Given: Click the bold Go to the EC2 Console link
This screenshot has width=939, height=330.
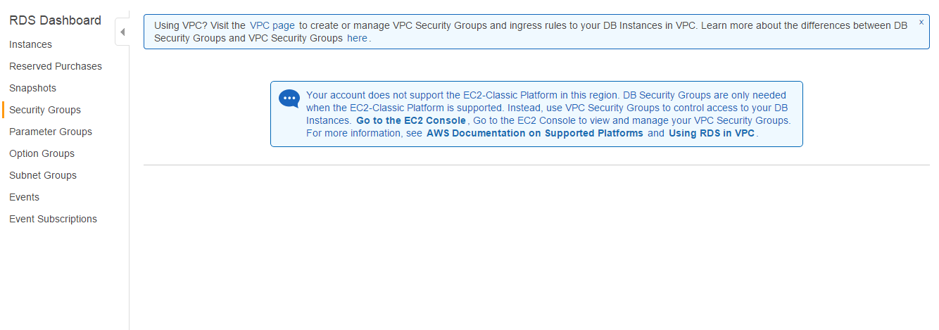Looking at the screenshot, I should click(411, 120).
